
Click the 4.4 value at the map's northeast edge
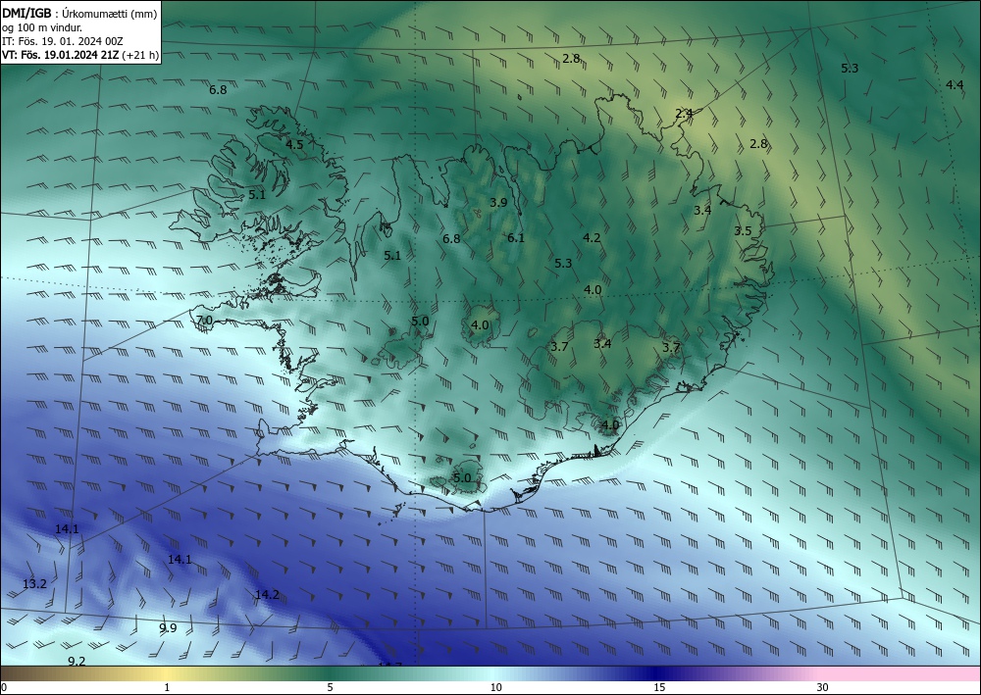coord(955,85)
